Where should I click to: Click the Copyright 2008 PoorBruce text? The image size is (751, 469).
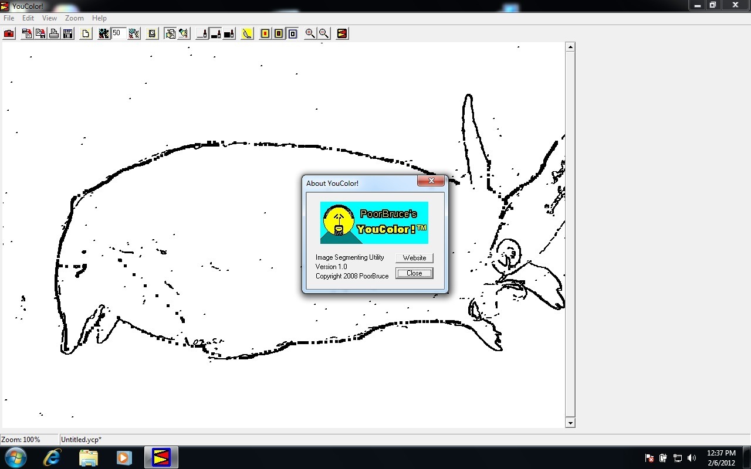352,276
